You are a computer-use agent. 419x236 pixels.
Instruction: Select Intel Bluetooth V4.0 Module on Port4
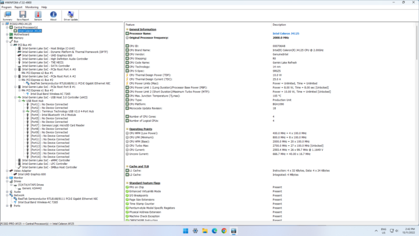click(53, 115)
